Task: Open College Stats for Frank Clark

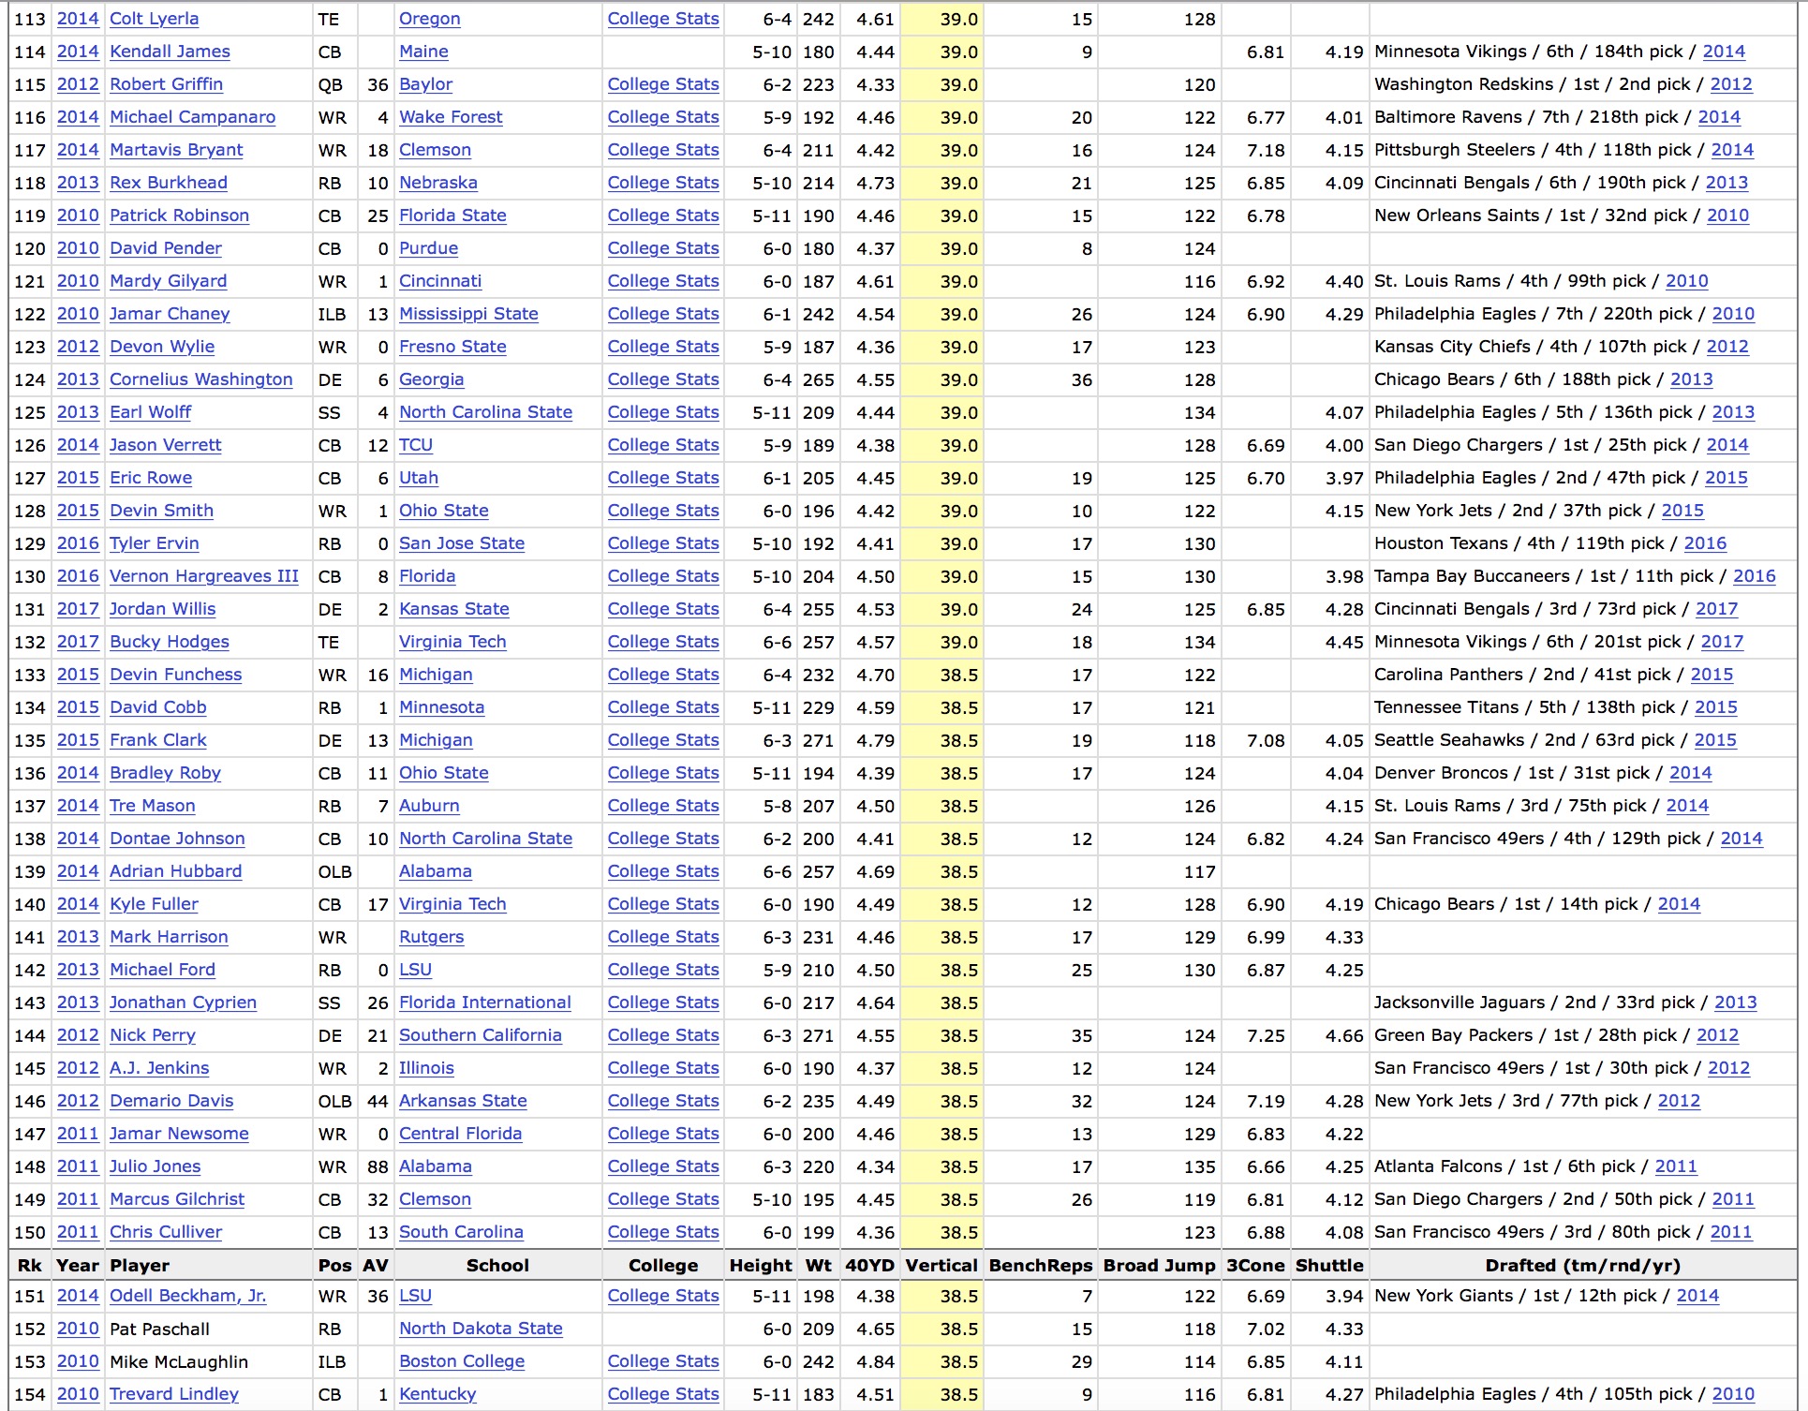Action: pyautogui.click(x=662, y=740)
